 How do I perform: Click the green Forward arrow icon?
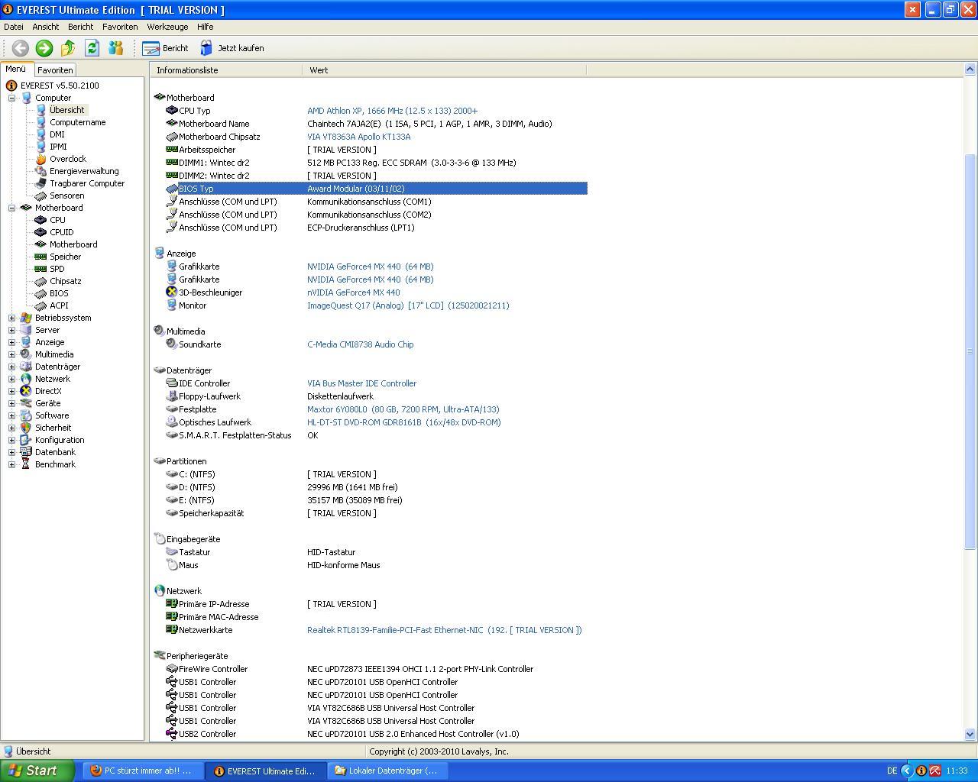(x=44, y=48)
